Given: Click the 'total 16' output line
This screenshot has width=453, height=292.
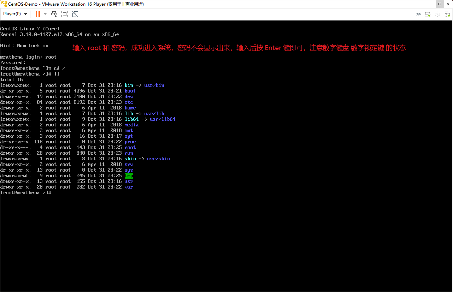Looking at the screenshot, I should (x=12, y=79).
